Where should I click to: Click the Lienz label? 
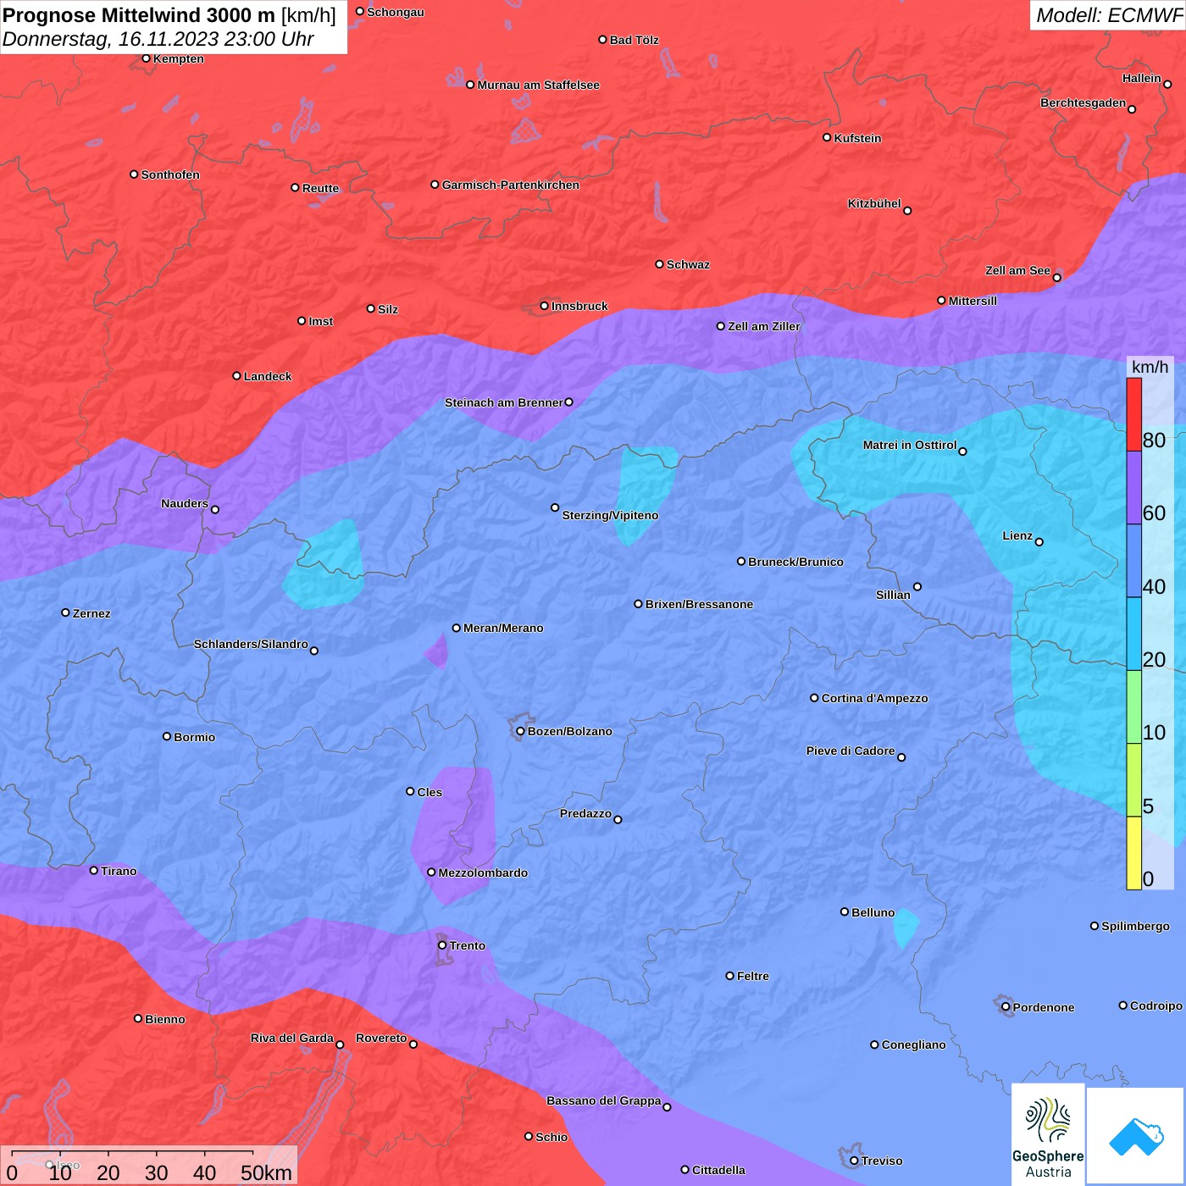pyautogui.click(x=1017, y=535)
